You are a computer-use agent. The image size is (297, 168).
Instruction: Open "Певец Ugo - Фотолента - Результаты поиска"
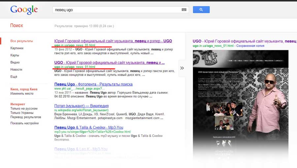pos(93,84)
